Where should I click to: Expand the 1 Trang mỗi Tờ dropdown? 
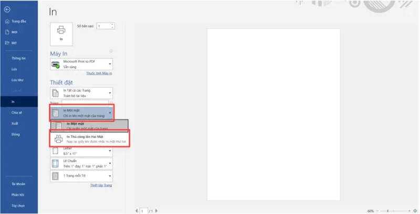click(81, 176)
